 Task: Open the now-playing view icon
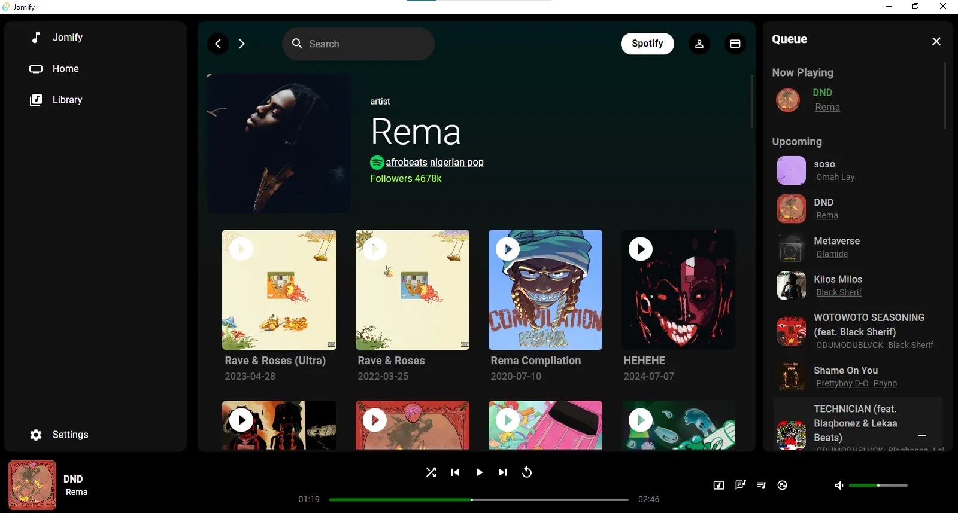[719, 485]
